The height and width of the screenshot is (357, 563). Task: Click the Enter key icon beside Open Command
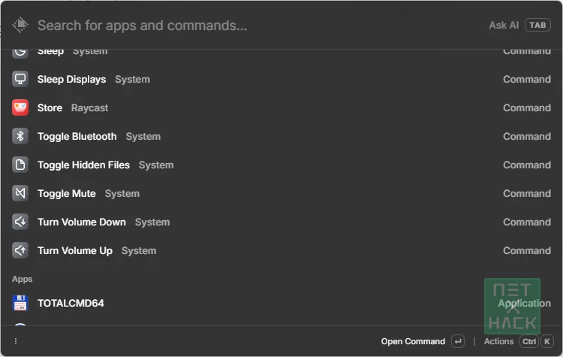[458, 341]
